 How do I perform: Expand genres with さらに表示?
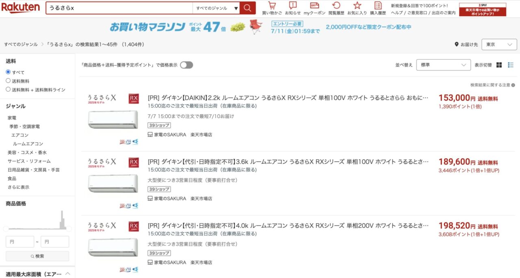[x=18, y=187]
